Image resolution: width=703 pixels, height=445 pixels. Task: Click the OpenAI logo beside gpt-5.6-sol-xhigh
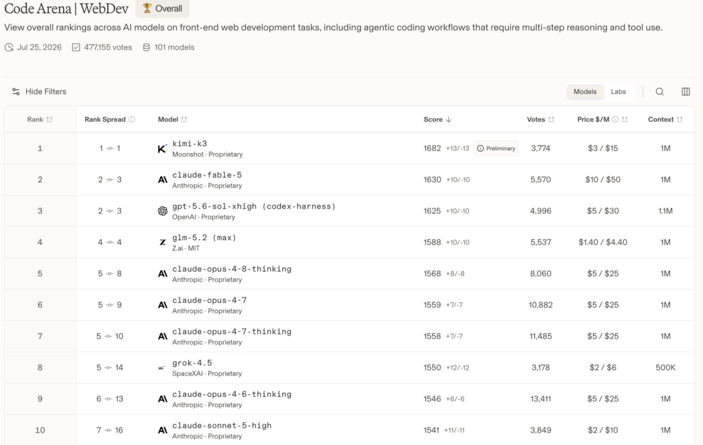[x=162, y=211]
